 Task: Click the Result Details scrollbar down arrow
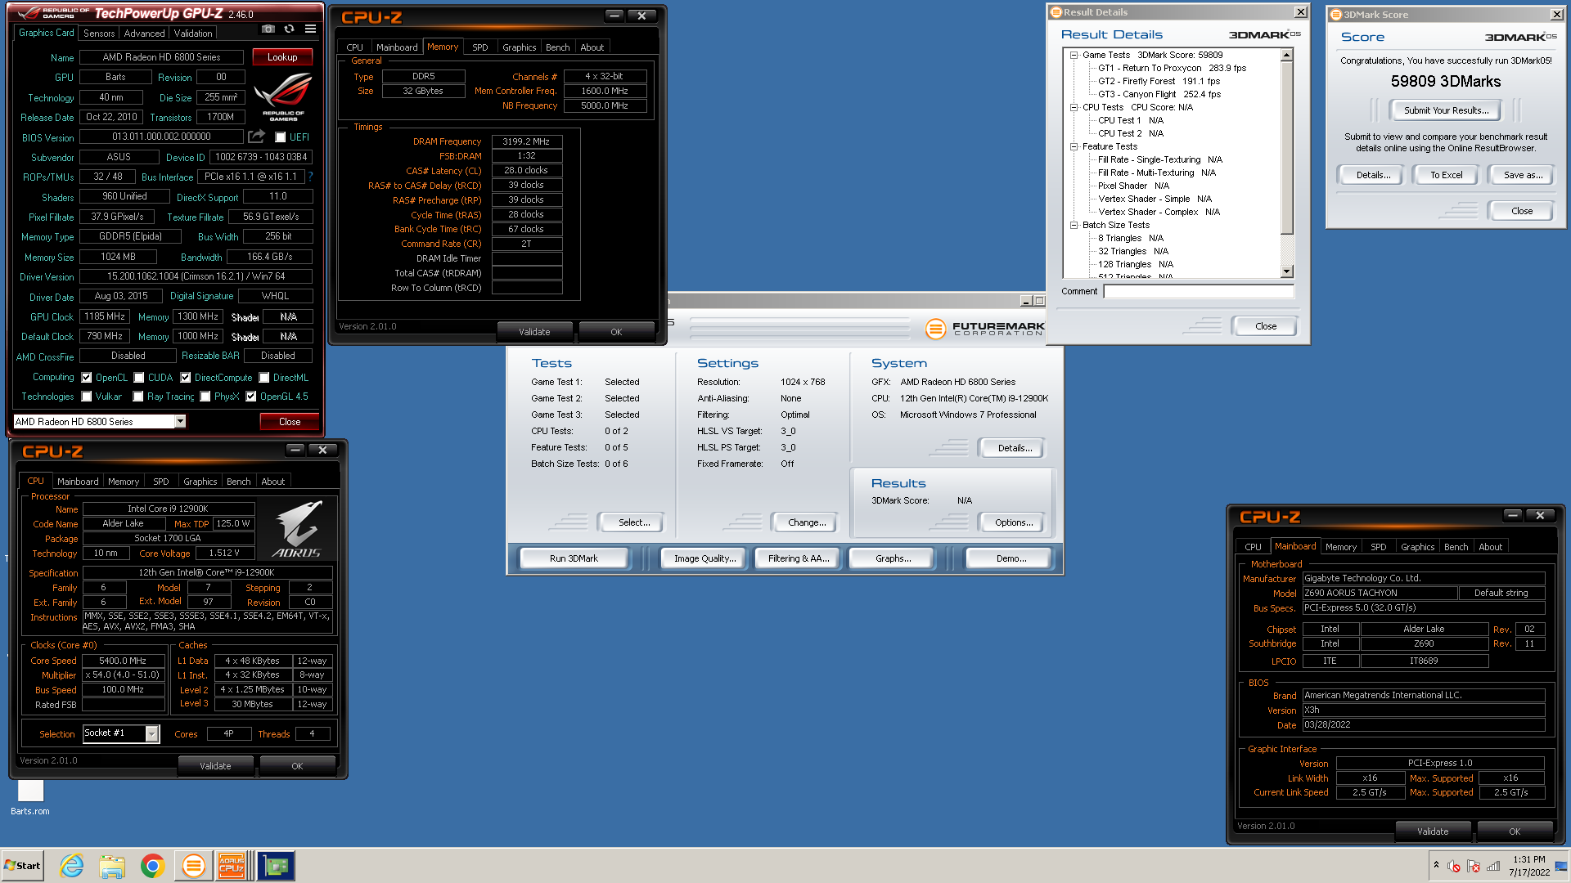[1287, 271]
